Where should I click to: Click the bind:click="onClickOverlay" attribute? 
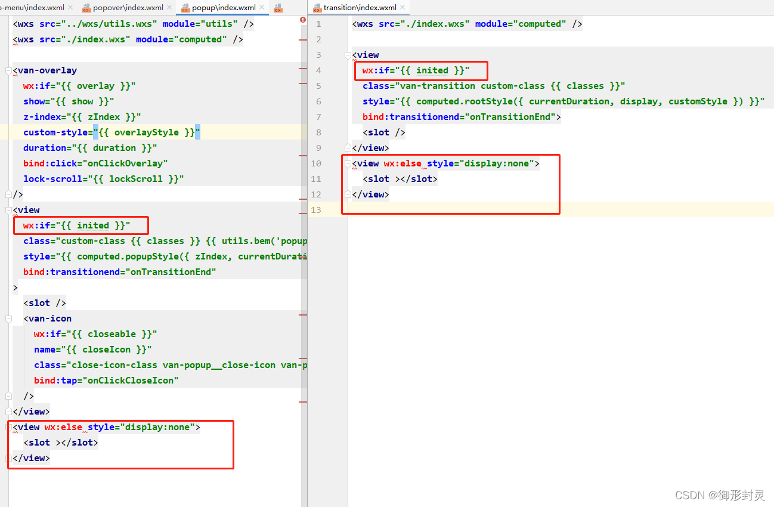[x=96, y=163]
